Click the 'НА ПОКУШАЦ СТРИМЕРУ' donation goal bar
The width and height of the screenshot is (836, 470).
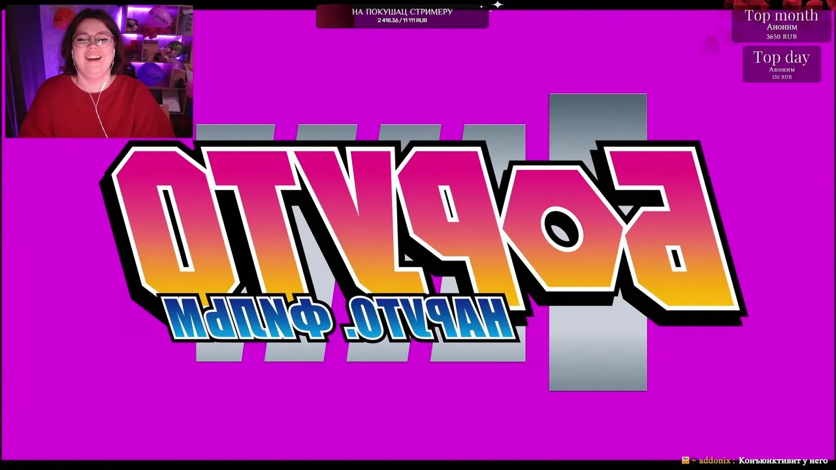coord(402,16)
